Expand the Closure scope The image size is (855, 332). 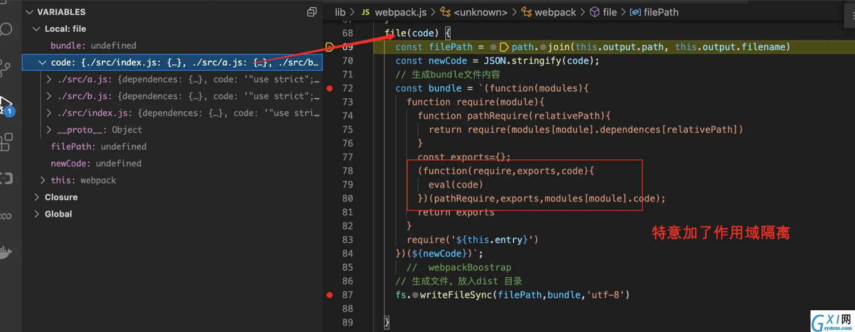[36, 197]
